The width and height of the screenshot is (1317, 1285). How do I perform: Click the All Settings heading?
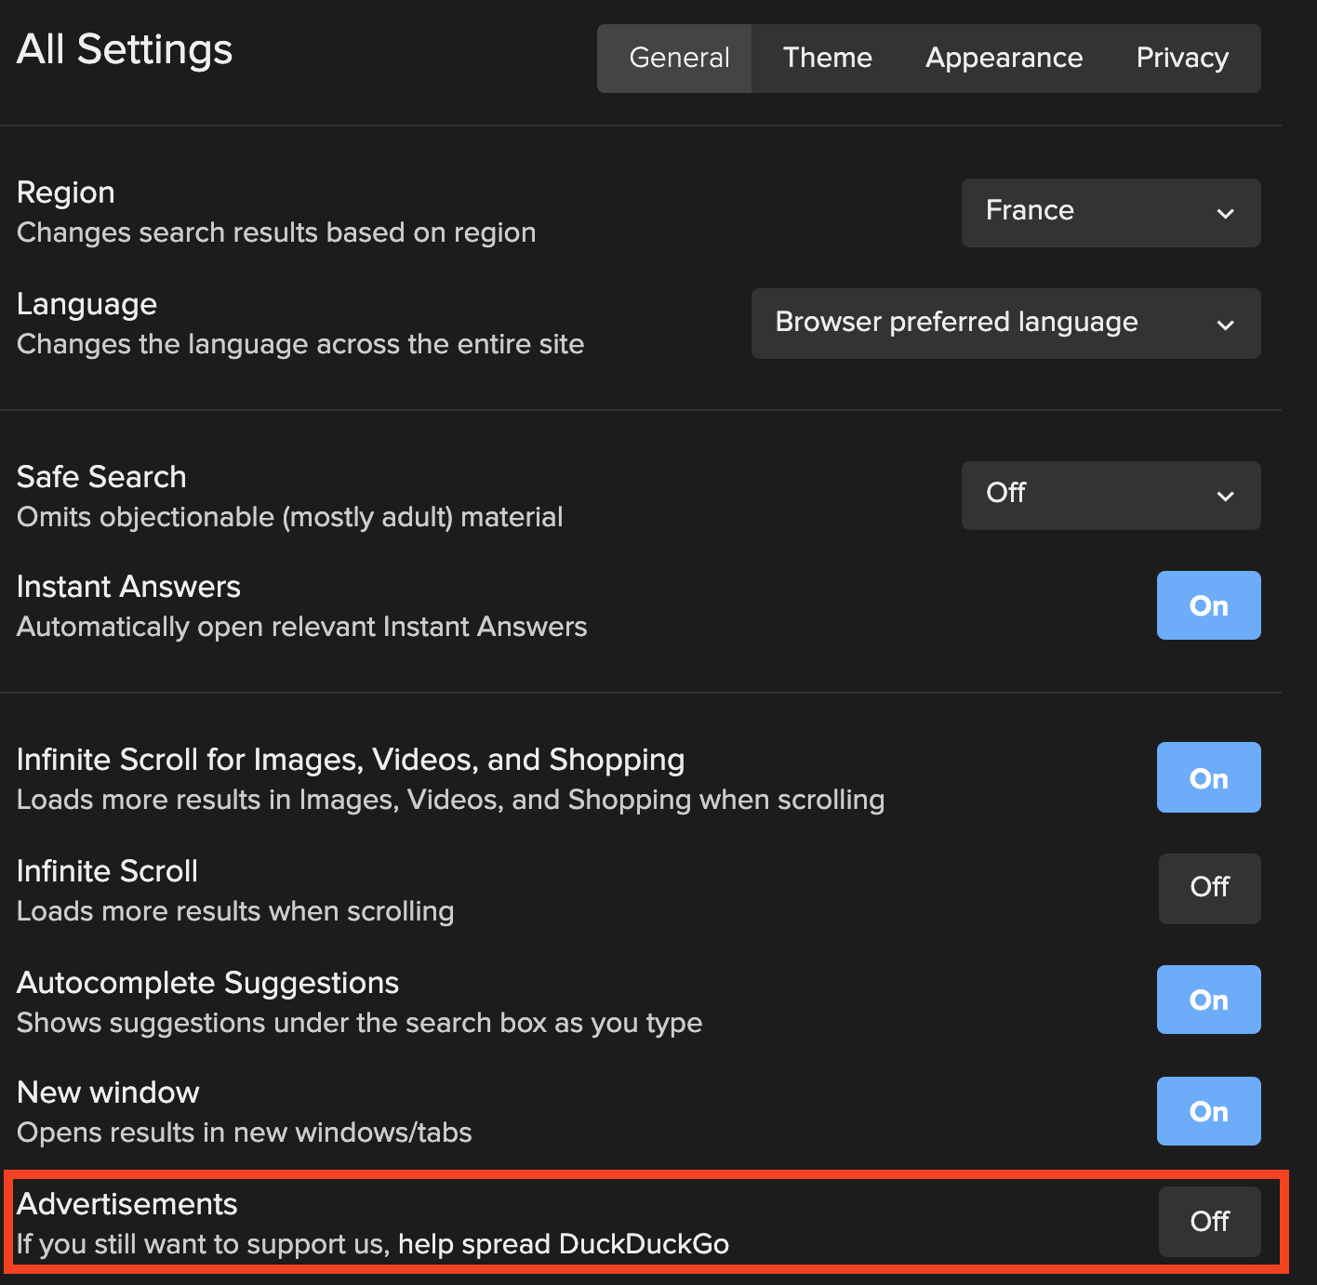(x=125, y=49)
